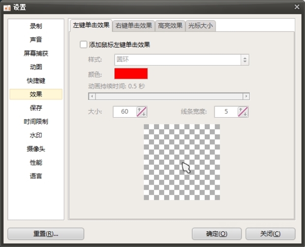
Task: Close the 设置 dialog with the X
Action: tap(297, 7)
